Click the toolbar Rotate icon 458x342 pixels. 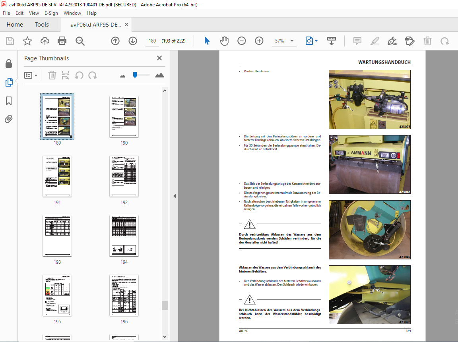(x=445, y=41)
